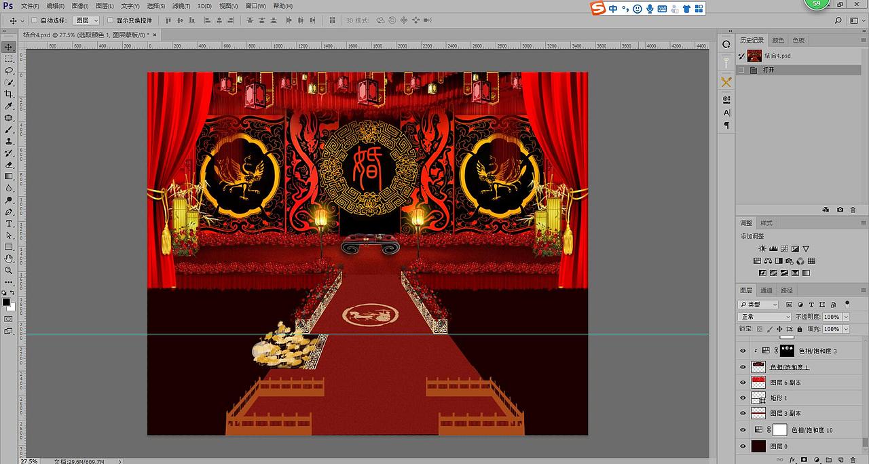Click the search icon at top right
Viewport: 869px width, 464px height.
(x=839, y=21)
